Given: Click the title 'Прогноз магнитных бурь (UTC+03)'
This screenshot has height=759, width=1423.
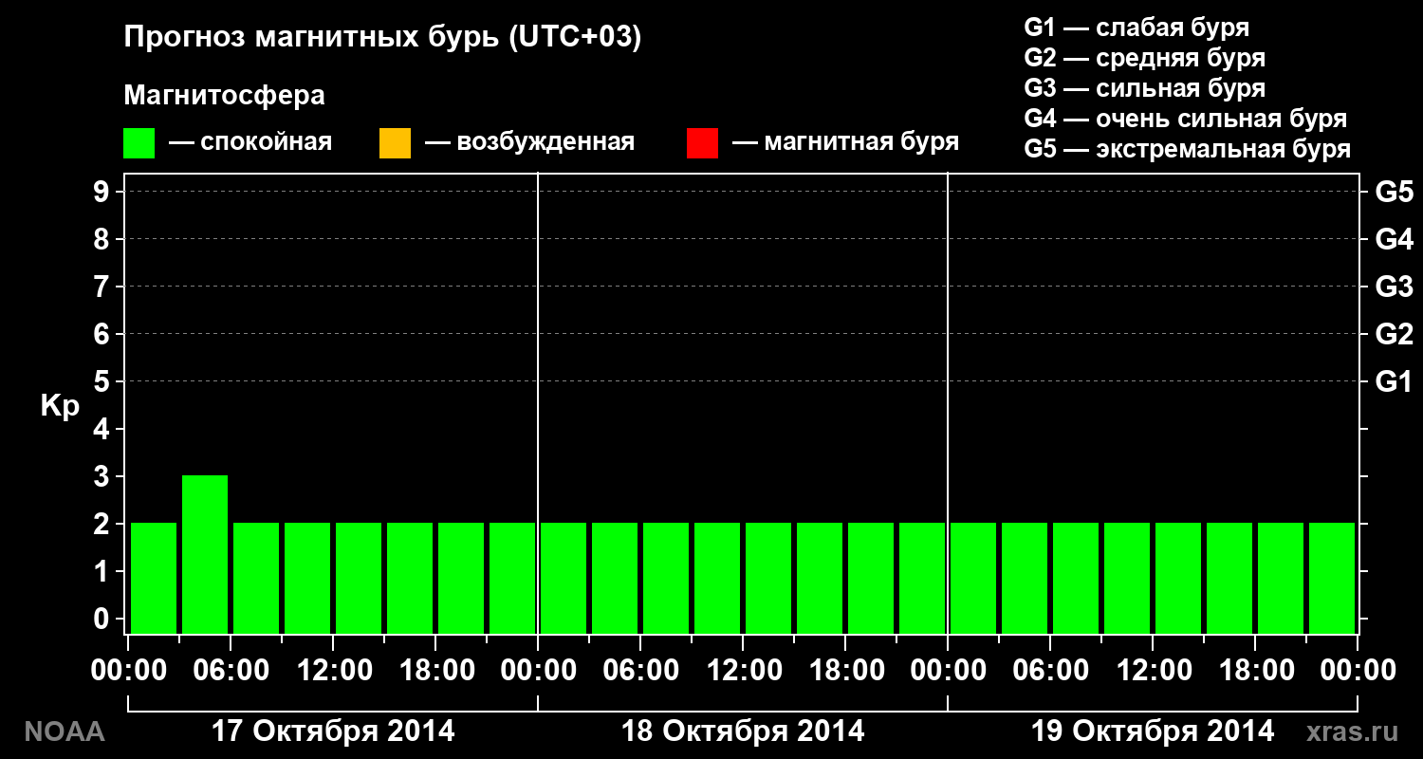Looking at the screenshot, I should coord(383,38).
